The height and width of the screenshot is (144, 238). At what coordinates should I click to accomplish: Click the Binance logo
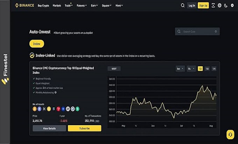coord(24,6)
